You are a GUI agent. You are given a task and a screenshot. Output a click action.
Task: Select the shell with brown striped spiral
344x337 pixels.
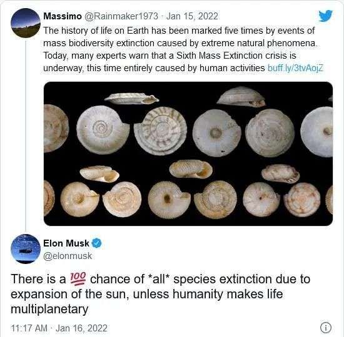pos(160,131)
